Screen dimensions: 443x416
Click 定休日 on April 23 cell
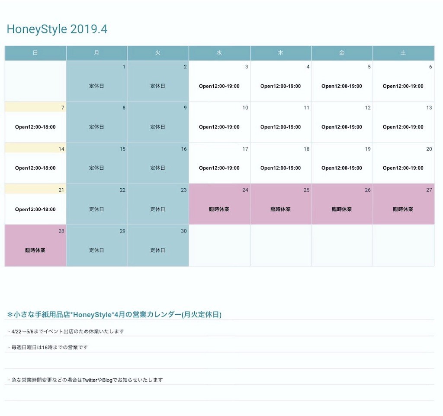click(x=158, y=209)
